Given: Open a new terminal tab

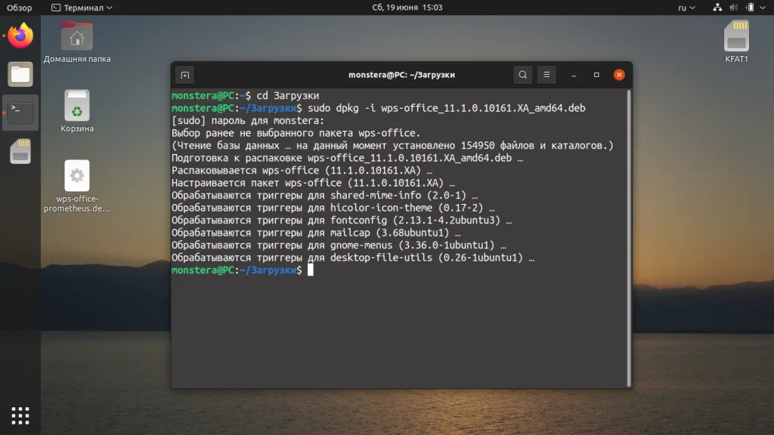Looking at the screenshot, I should [x=185, y=75].
